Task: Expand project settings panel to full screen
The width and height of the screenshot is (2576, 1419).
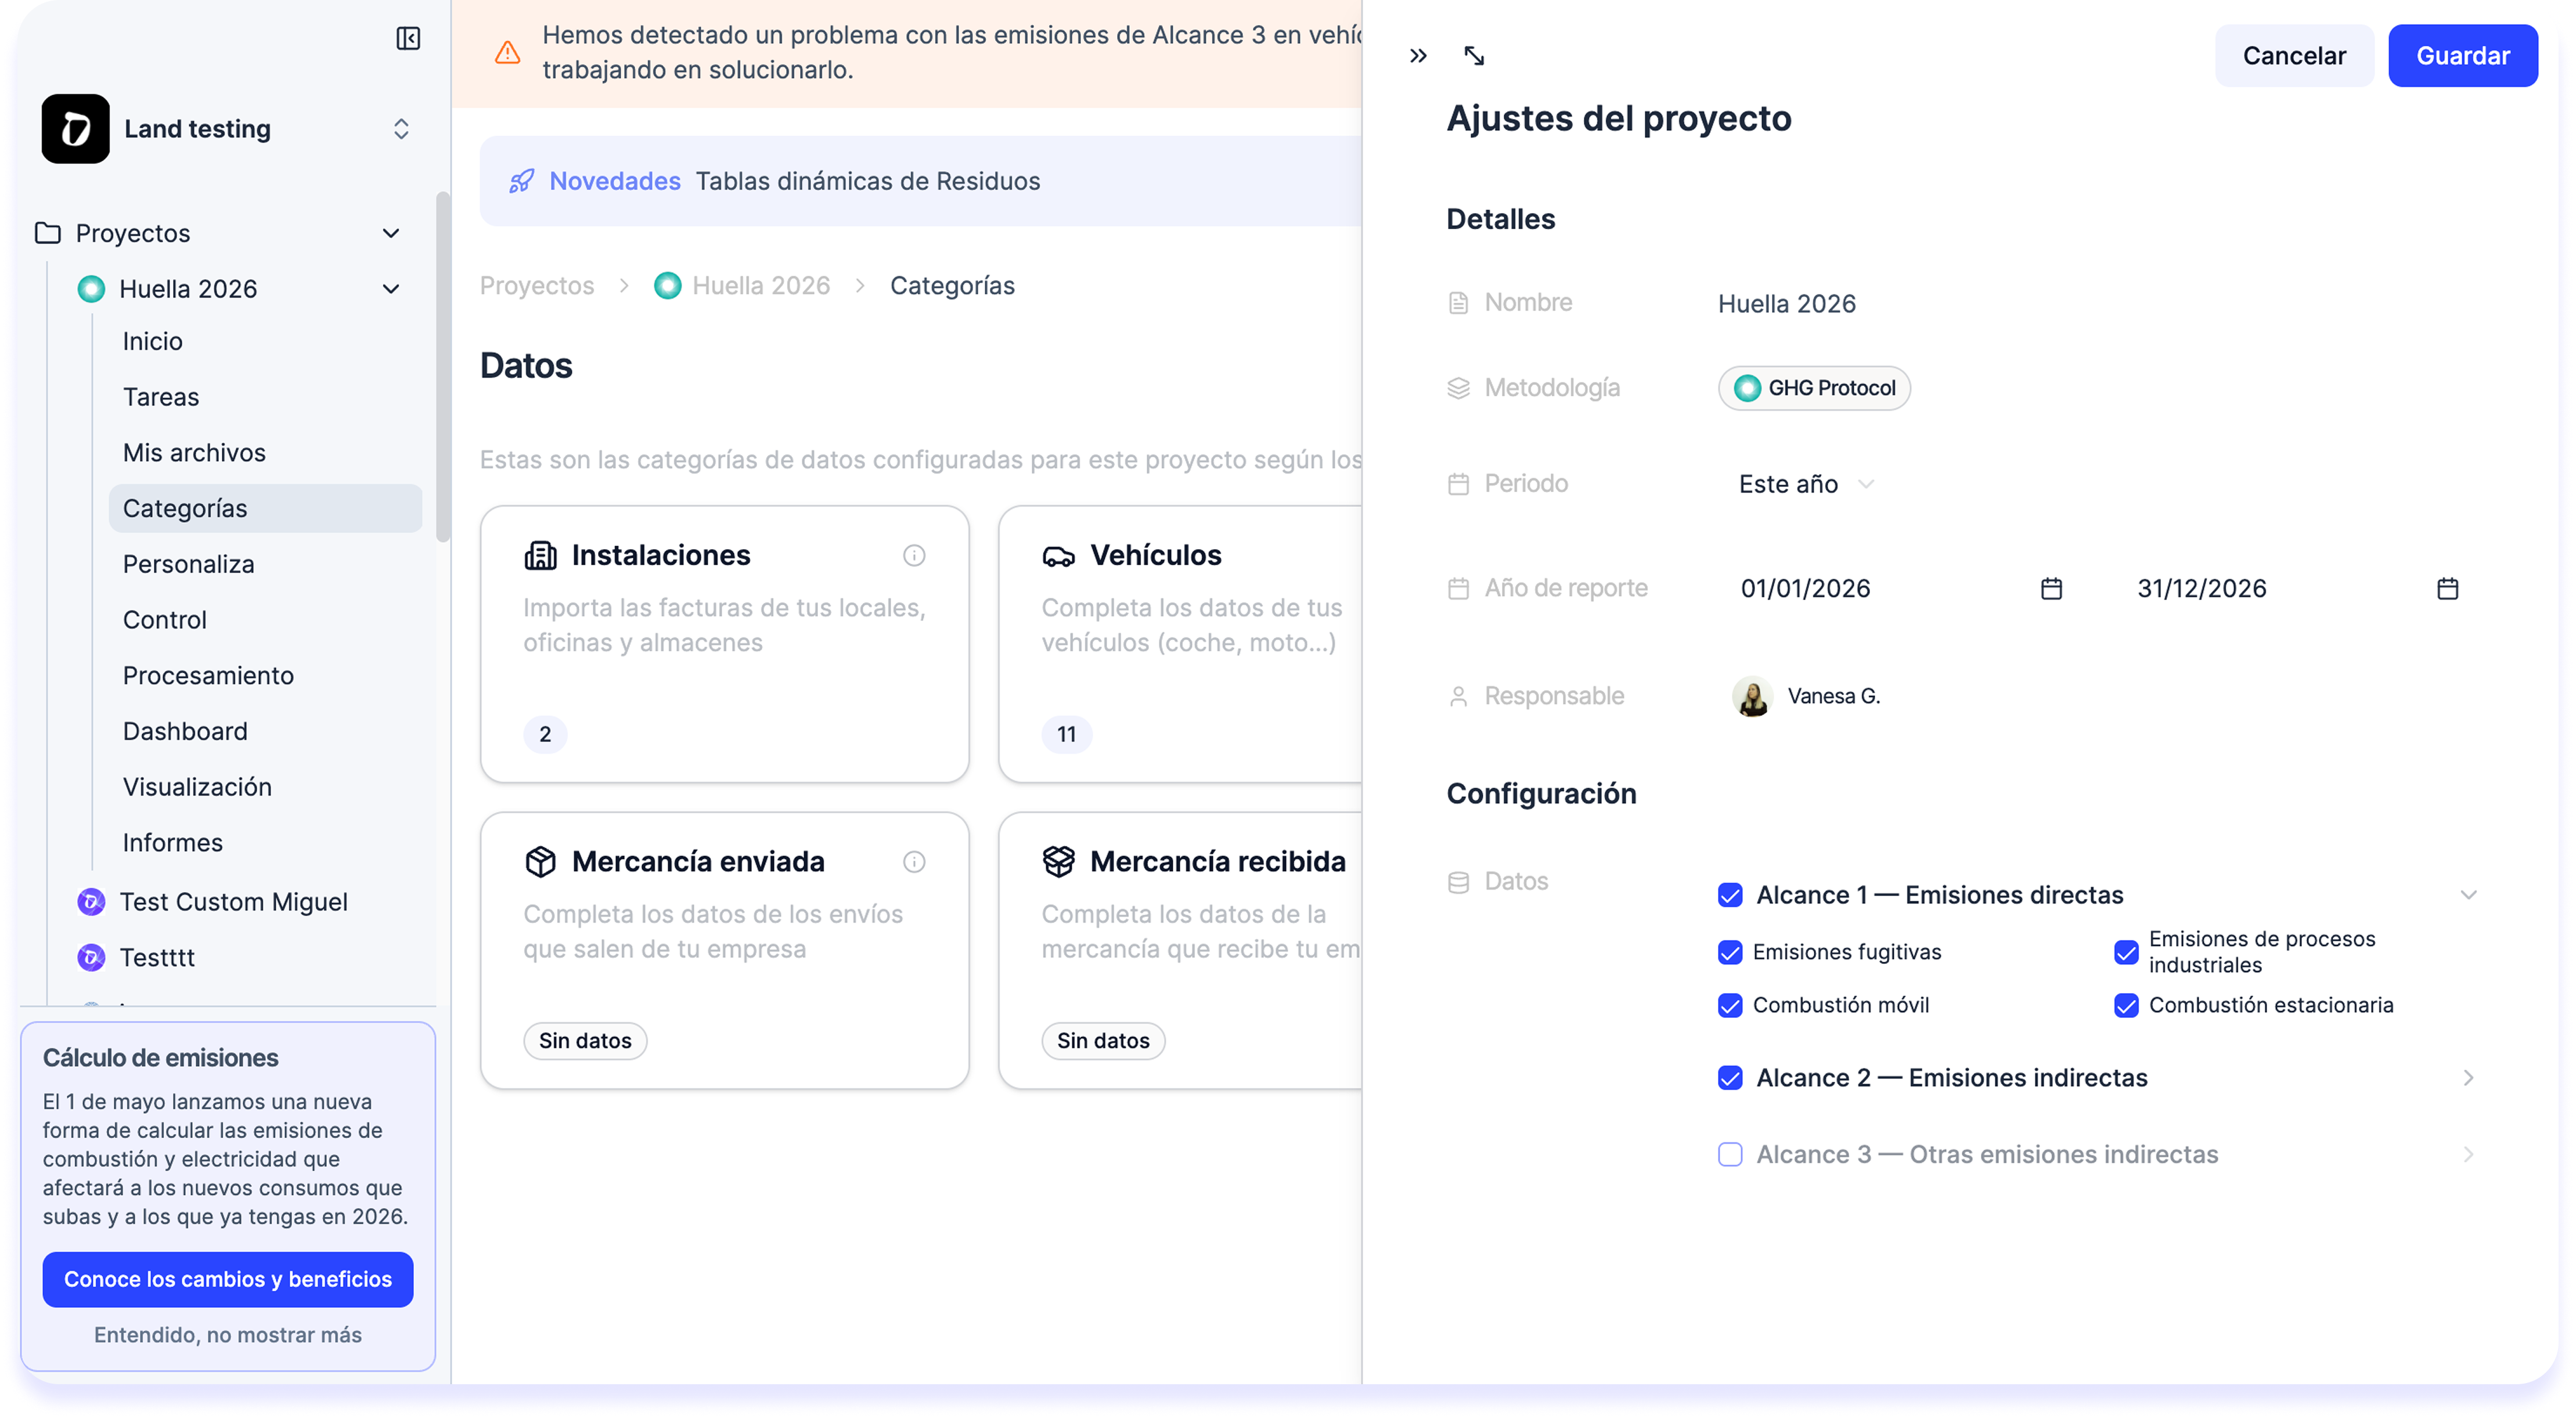Action: (1474, 56)
